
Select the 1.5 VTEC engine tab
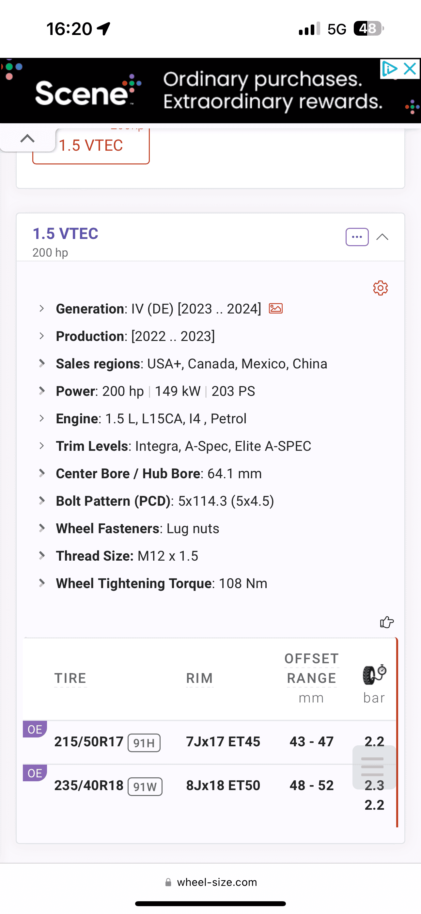[91, 145]
